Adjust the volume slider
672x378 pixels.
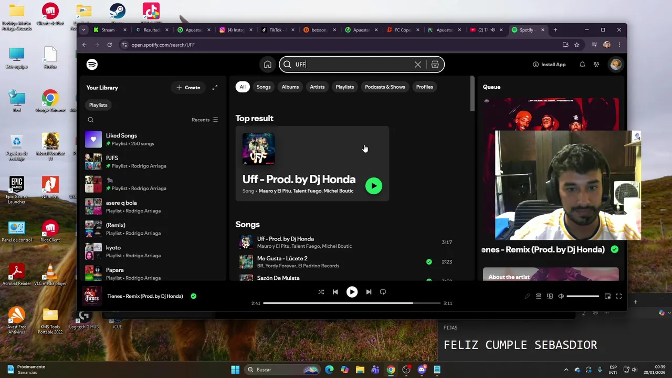[x=583, y=296]
